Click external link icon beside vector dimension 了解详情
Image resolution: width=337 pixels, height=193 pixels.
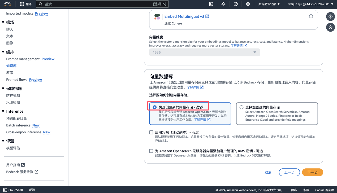click(245, 46)
